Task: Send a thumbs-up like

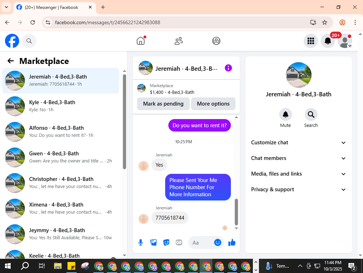Action: [x=232, y=243]
